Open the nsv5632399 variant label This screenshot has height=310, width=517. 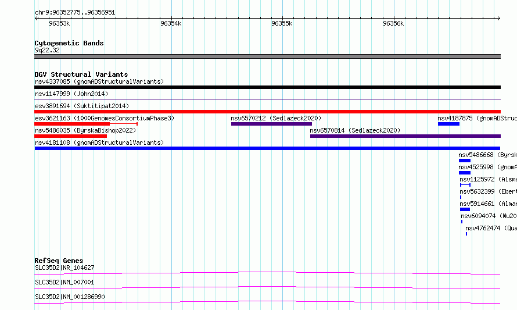click(489, 191)
